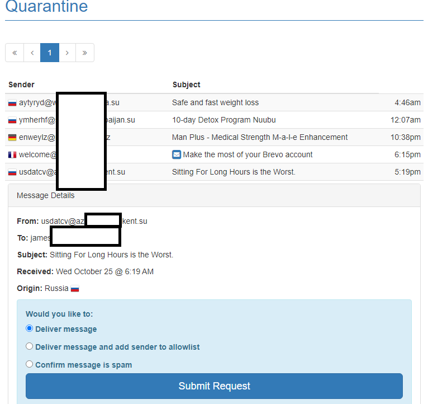
Task: Select Confirm message is spam option
Action: tap(29, 364)
